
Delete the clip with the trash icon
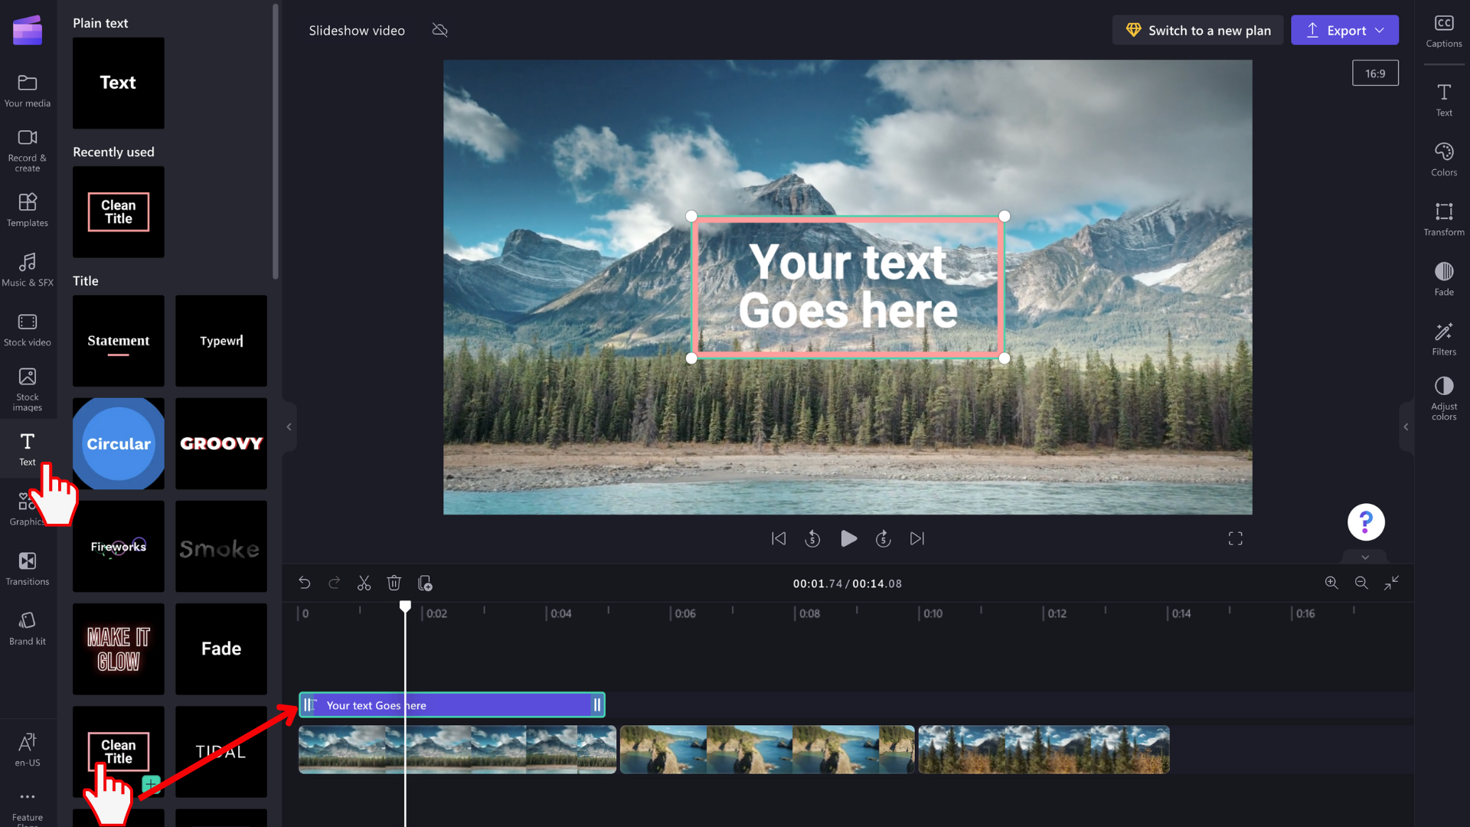coord(394,583)
